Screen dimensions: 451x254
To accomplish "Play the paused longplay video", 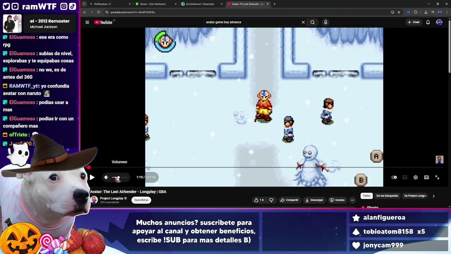I will tap(92, 177).
